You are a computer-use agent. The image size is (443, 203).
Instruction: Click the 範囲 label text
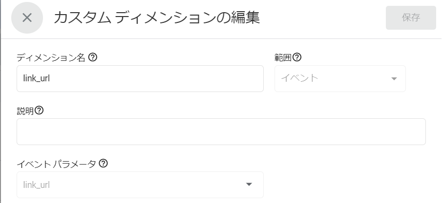(283, 57)
